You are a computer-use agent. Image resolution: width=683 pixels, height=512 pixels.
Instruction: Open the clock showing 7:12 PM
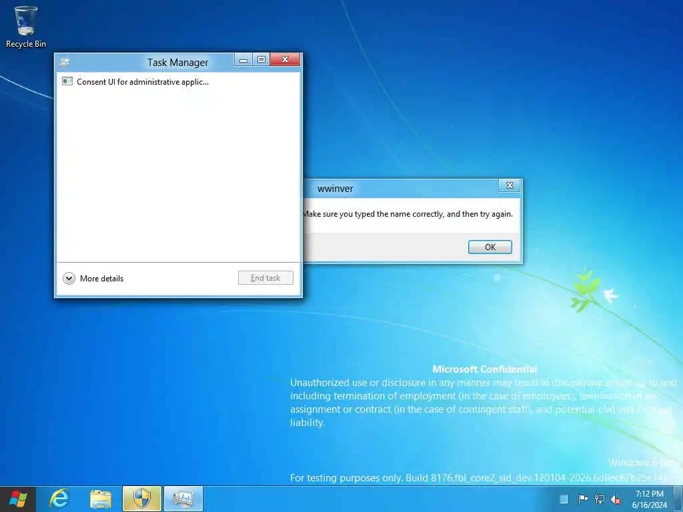649,499
